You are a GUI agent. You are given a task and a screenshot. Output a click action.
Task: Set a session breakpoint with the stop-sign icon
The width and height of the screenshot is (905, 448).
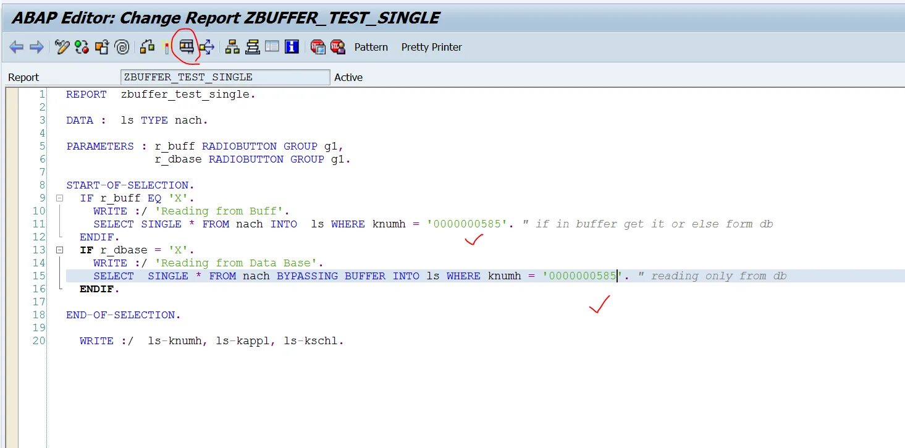(318, 47)
